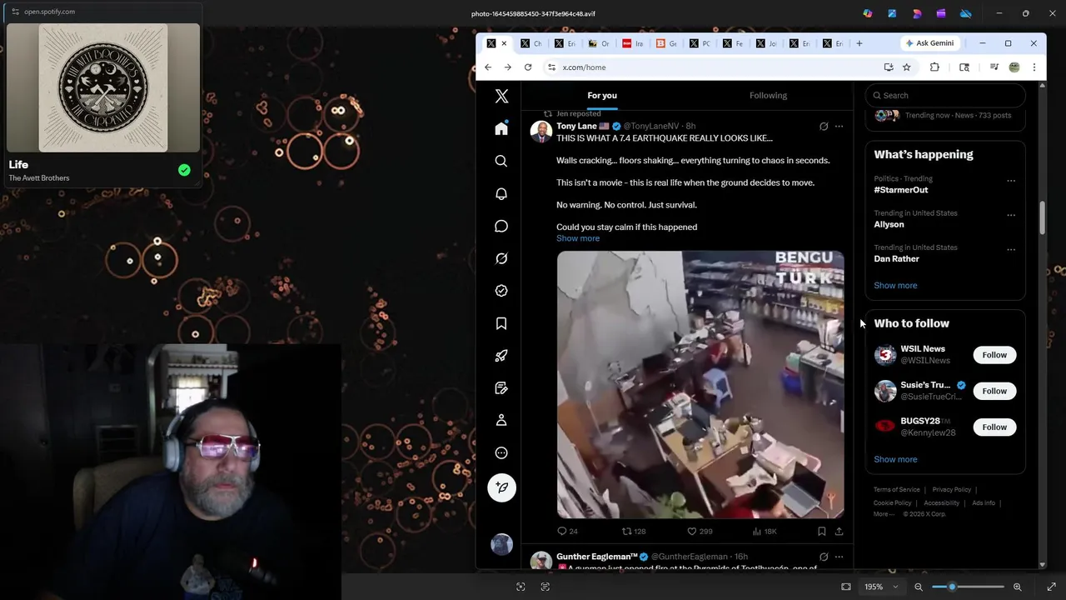This screenshot has width=1066, height=600.
Task: Open a new Chrome tab with plus
Action: coord(859,43)
